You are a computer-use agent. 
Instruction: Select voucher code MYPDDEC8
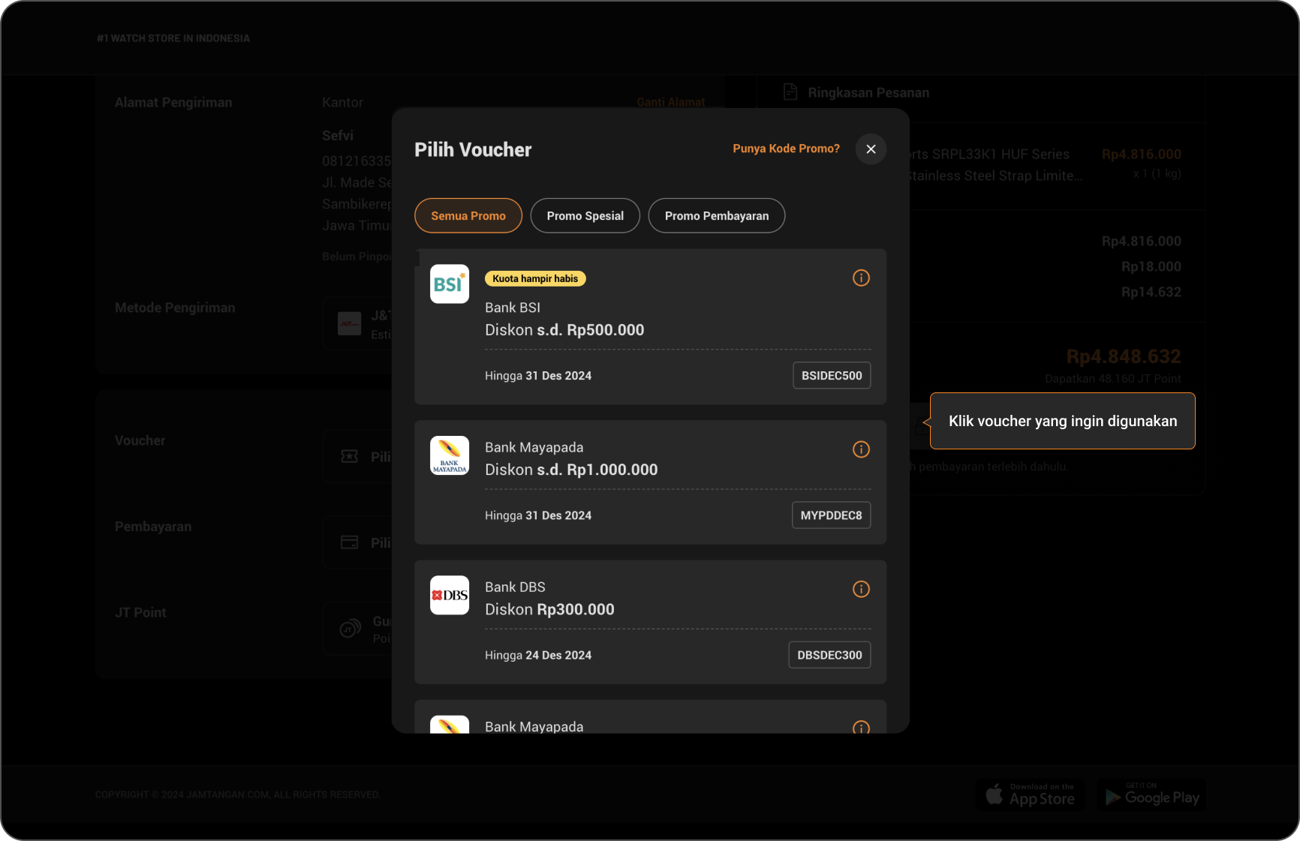(x=831, y=515)
